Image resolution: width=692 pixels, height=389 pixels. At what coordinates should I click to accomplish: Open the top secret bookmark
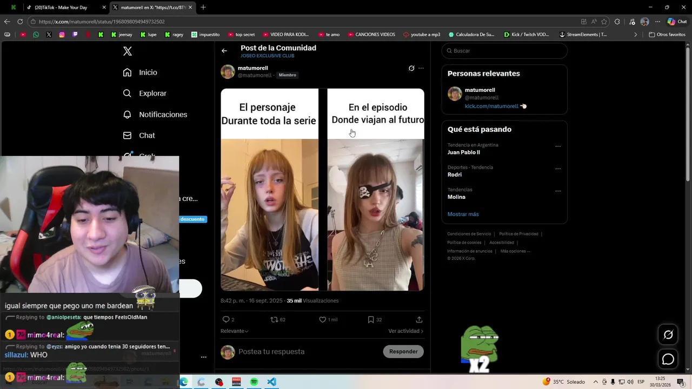(241, 35)
